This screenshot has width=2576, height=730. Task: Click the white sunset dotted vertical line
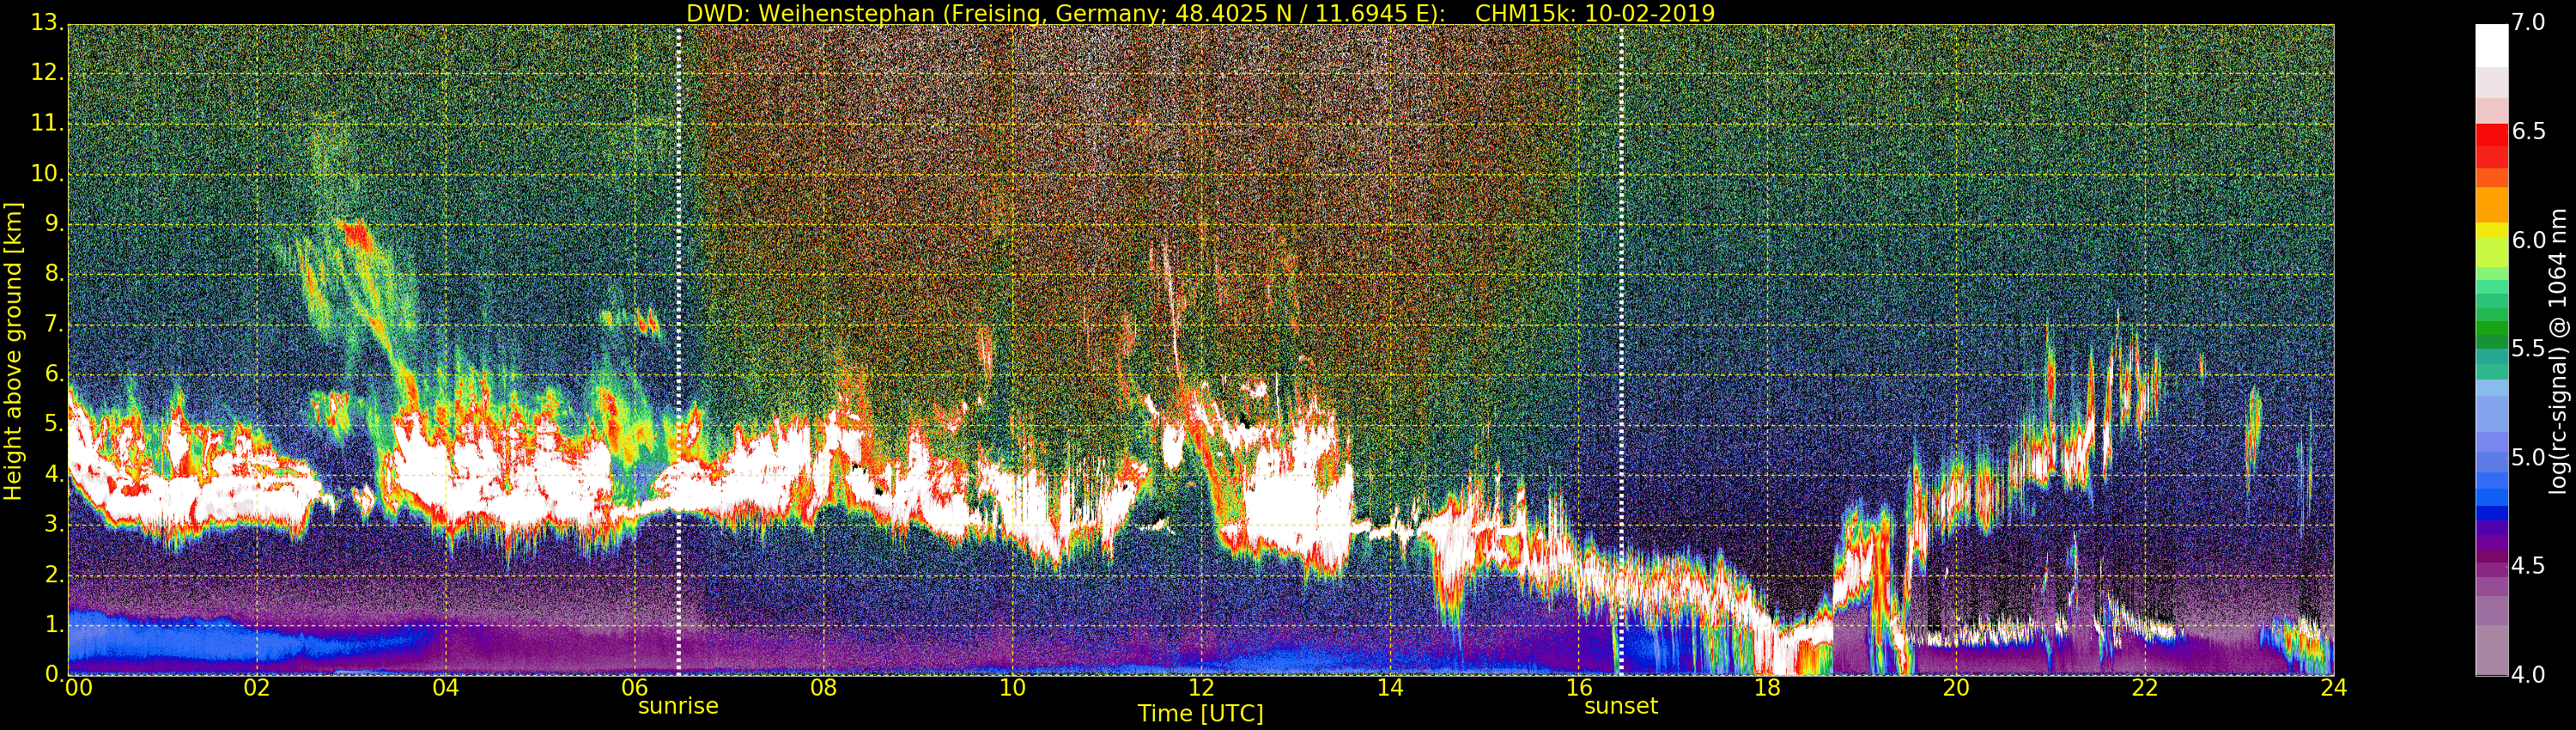tap(1621, 350)
